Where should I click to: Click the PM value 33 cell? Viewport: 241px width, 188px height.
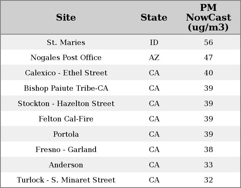click(x=208, y=165)
